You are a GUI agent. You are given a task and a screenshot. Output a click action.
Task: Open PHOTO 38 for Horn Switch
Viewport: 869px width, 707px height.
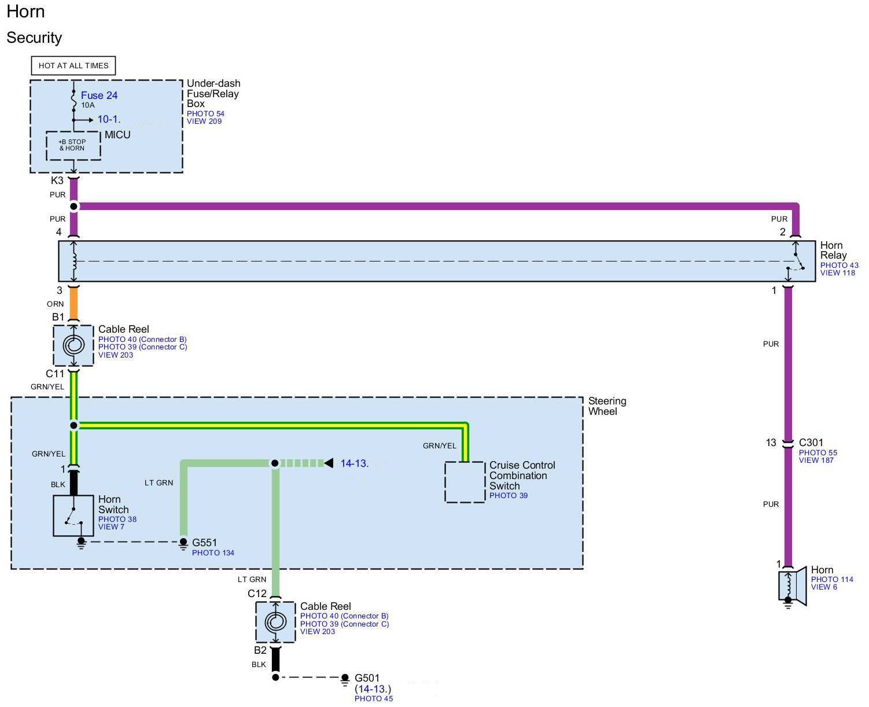pyautogui.click(x=117, y=519)
